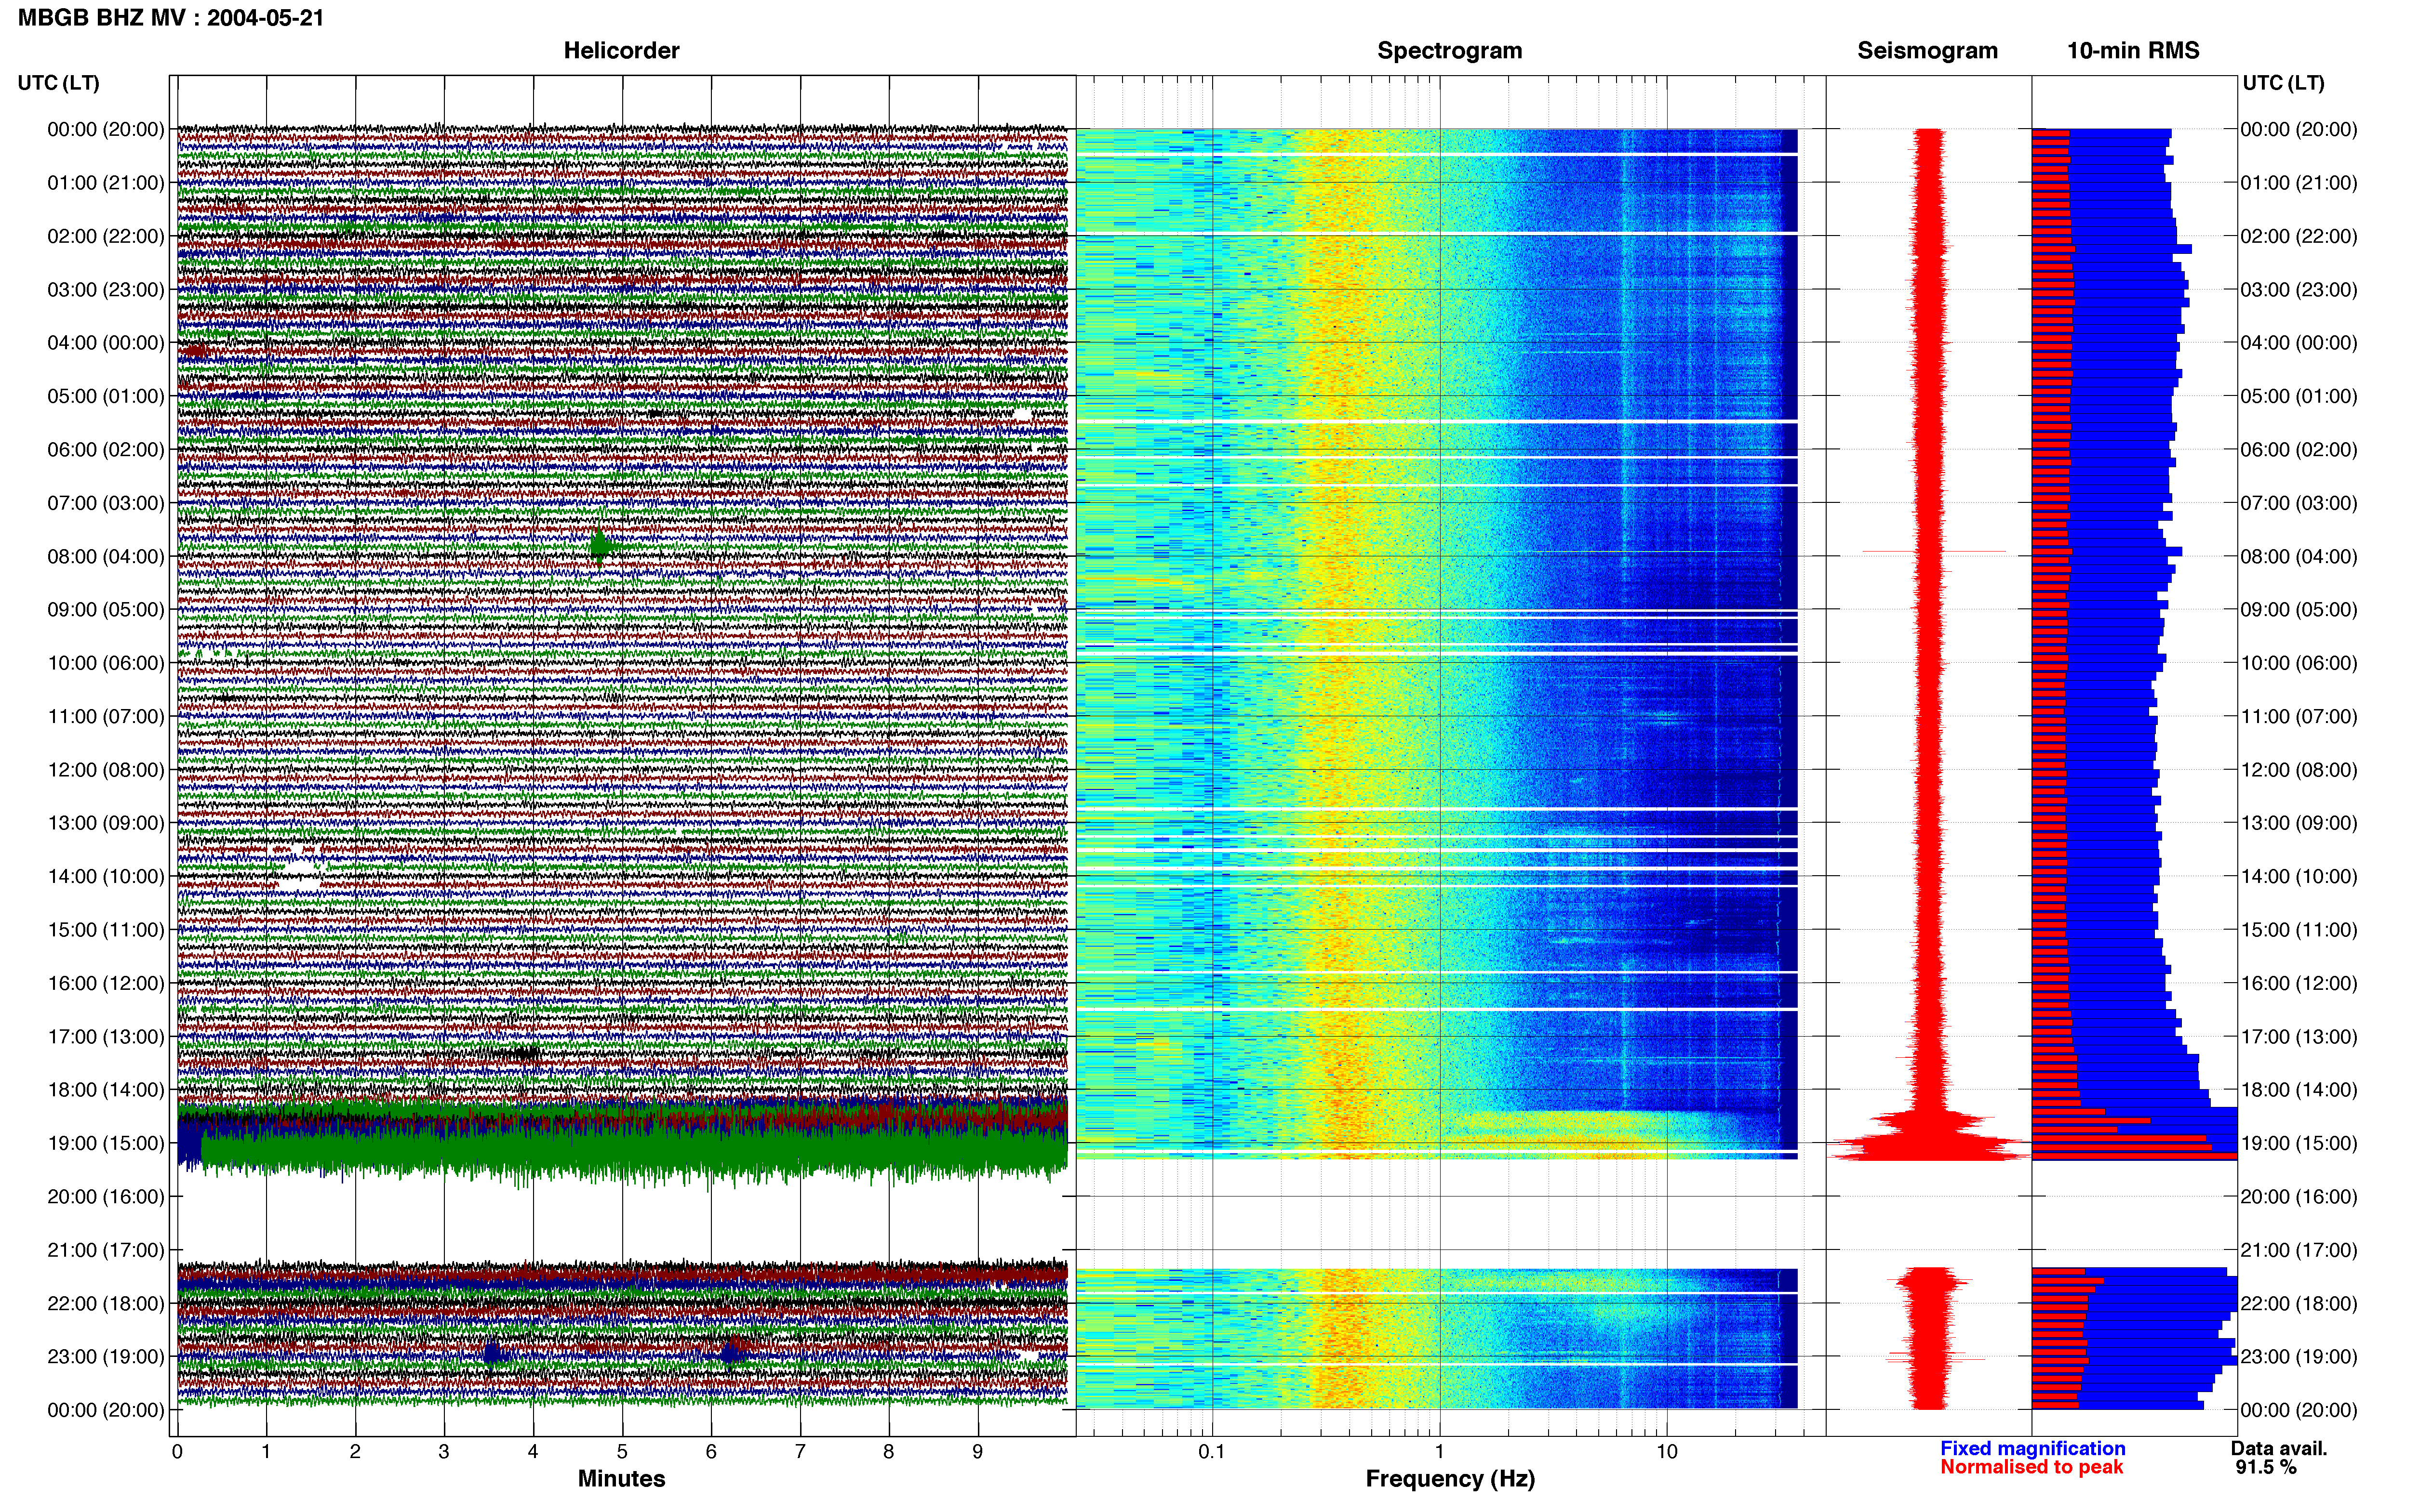Click left time label 17:00 (13:00)
Image resolution: width=2419 pixels, height=1512 pixels.
click(106, 1036)
